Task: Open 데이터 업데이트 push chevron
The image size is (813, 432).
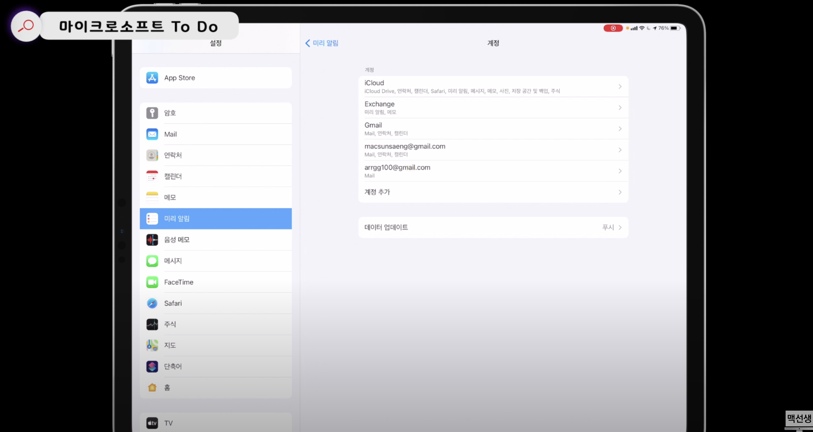Action: click(620, 228)
